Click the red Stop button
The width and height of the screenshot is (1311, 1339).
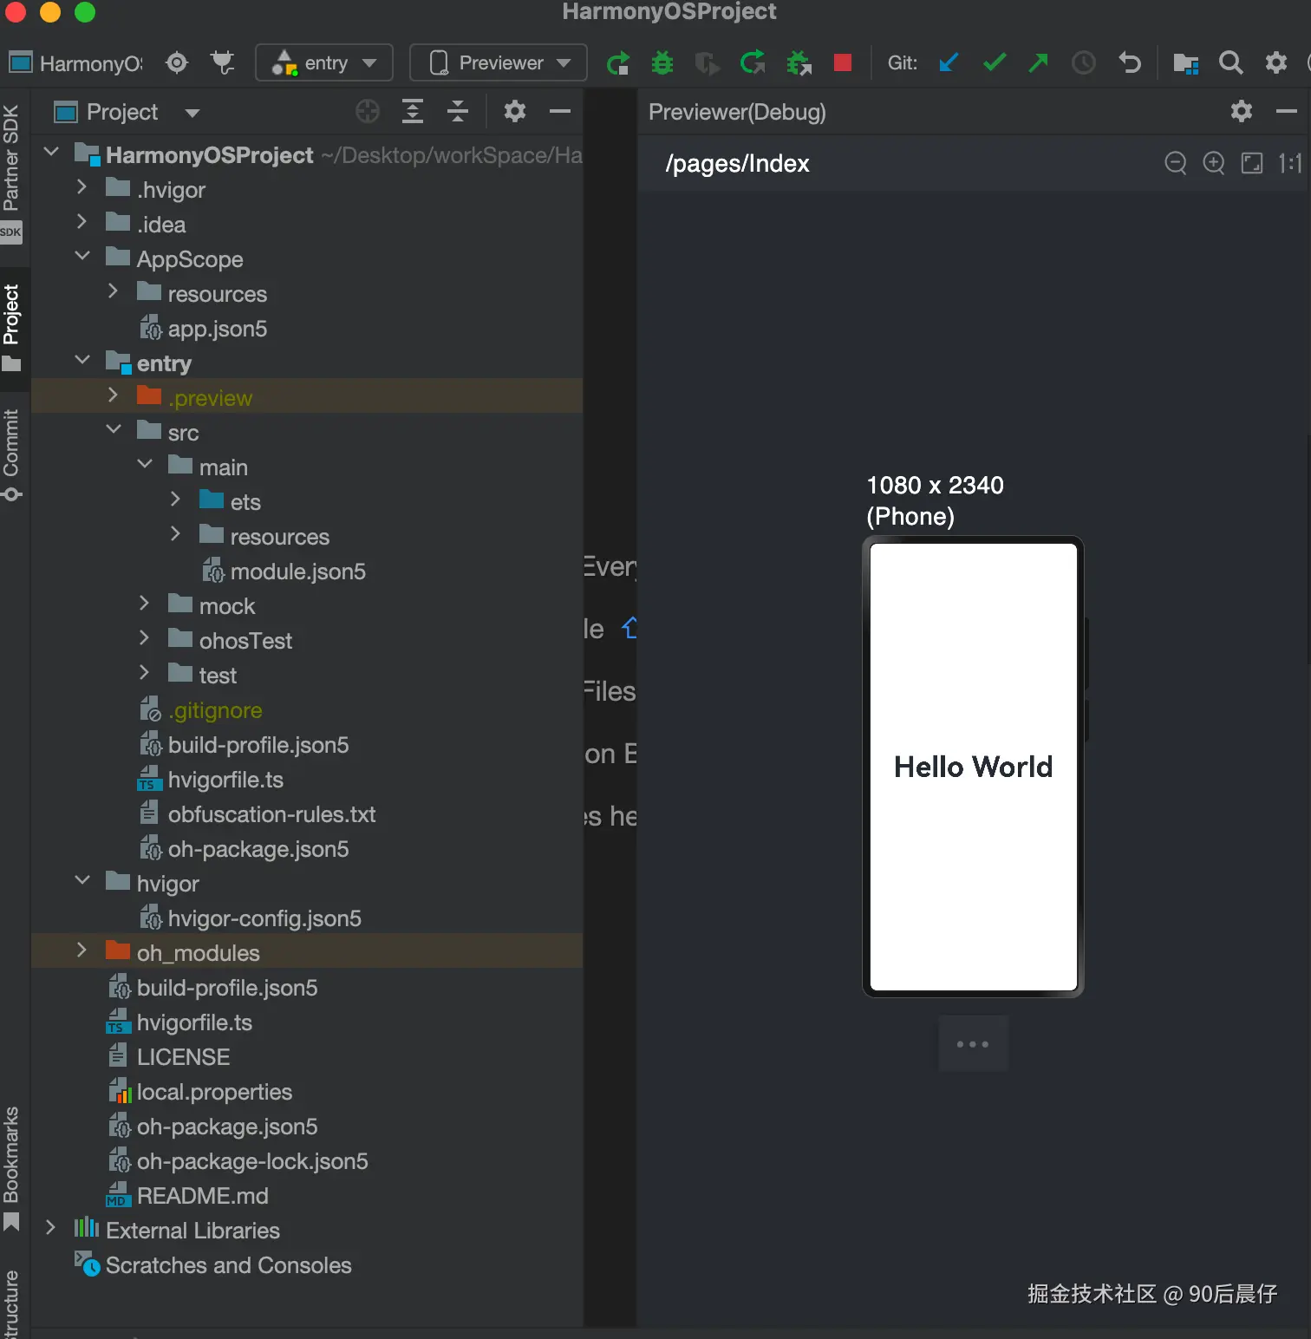(x=843, y=62)
